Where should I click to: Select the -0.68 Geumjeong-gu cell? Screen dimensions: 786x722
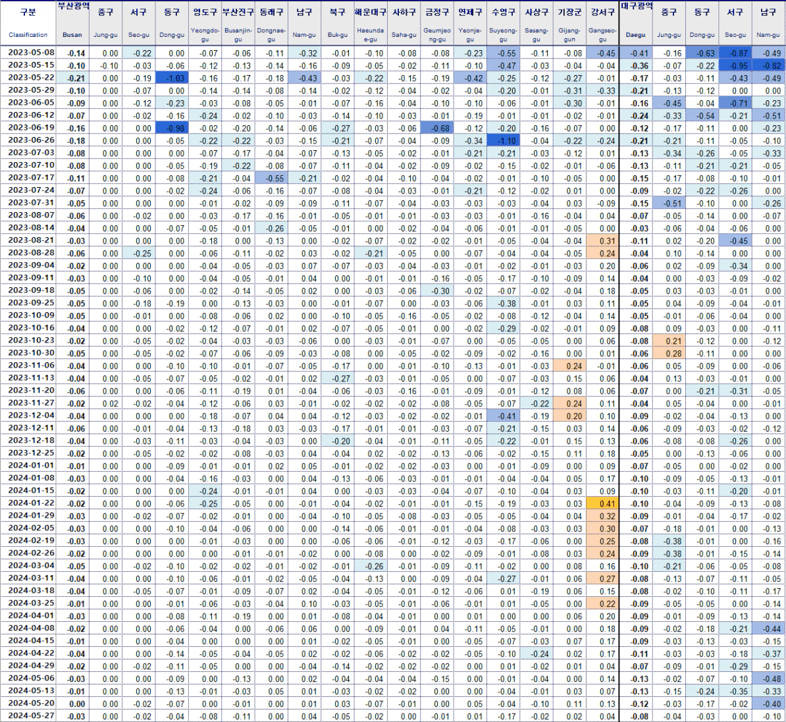point(436,128)
